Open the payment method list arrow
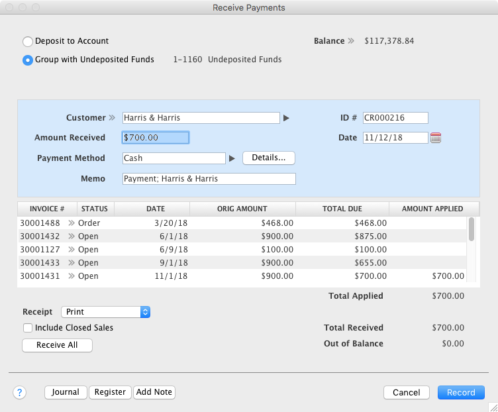498x412 pixels. pyautogui.click(x=232, y=158)
